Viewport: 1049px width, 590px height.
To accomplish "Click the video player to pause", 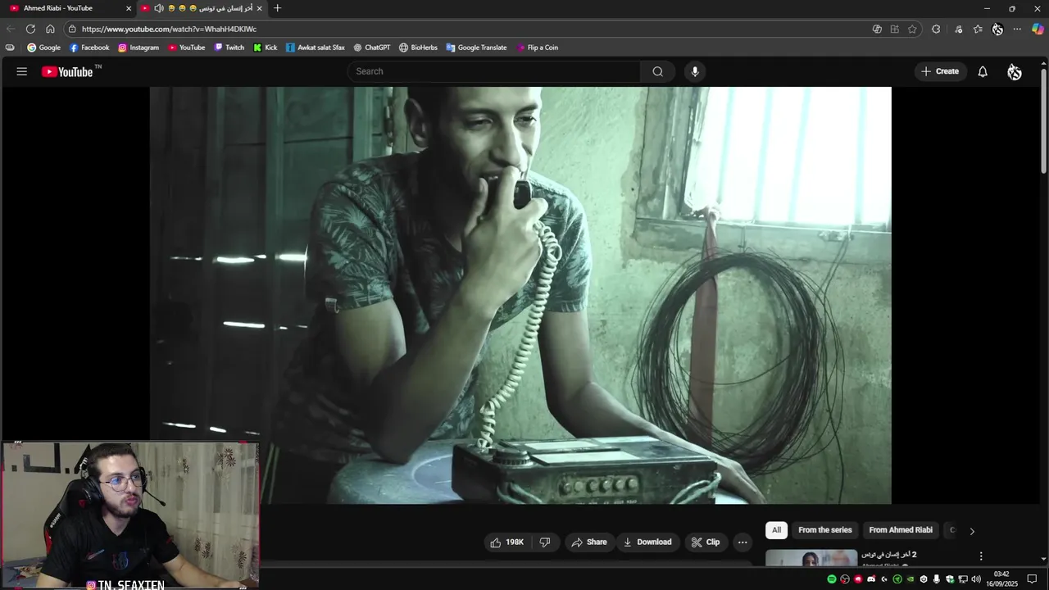I will (x=520, y=295).
